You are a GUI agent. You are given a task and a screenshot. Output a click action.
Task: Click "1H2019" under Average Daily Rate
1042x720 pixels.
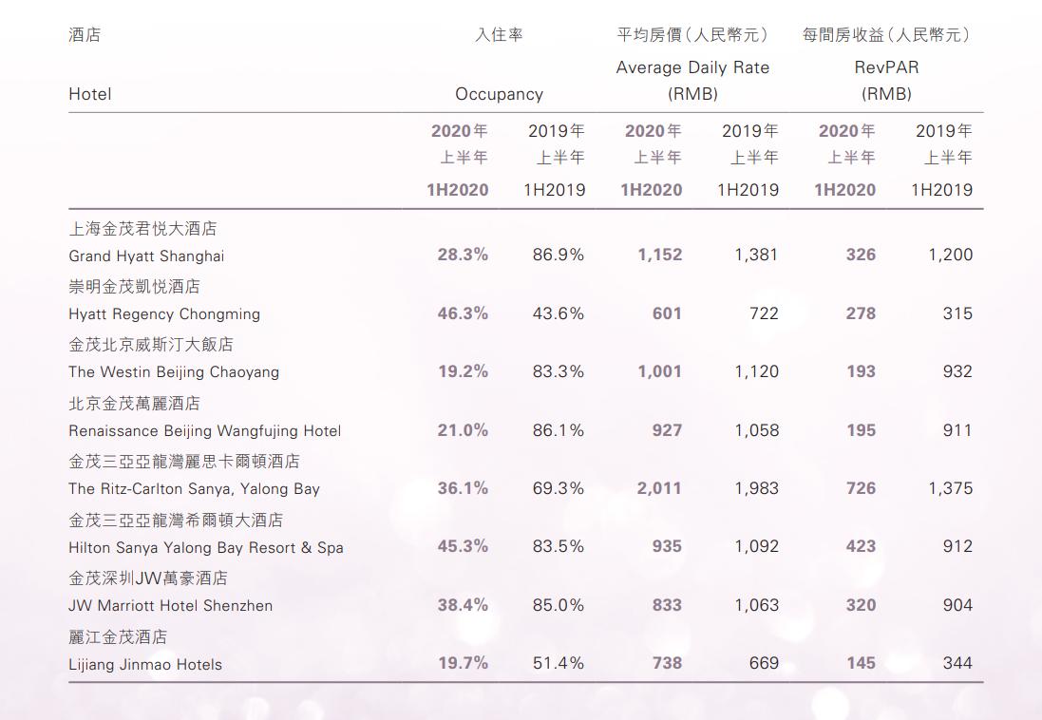pos(748,190)
